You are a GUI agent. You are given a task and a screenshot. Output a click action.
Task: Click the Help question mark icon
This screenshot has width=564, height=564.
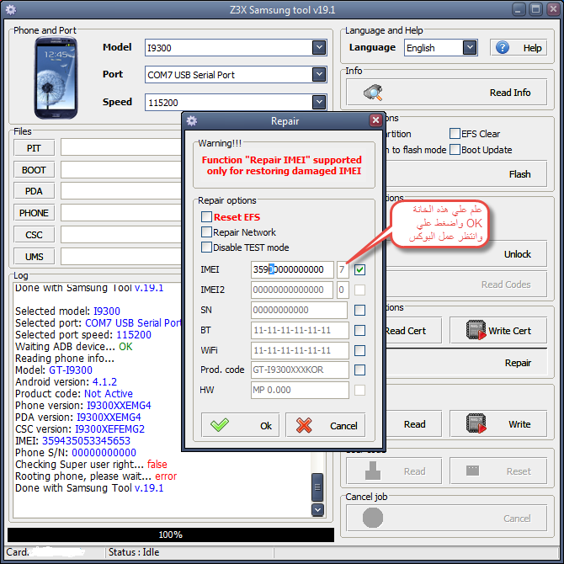(503, 47)
